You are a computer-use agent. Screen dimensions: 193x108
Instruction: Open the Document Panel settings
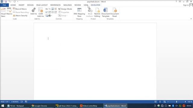115,12
